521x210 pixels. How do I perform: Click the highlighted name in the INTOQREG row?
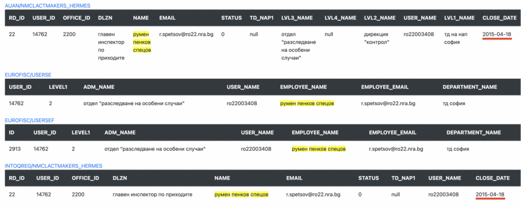[241, 195]
